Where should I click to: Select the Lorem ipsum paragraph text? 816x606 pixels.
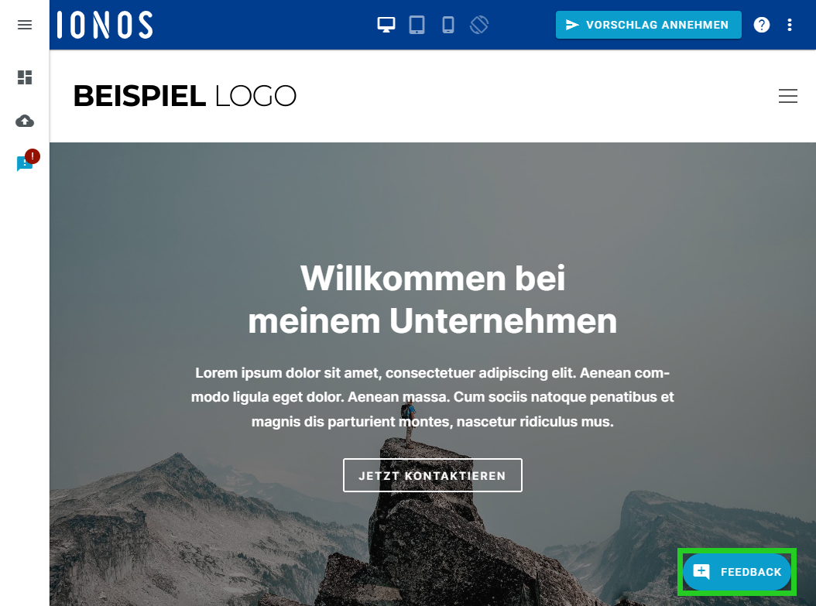click(433, 397)
